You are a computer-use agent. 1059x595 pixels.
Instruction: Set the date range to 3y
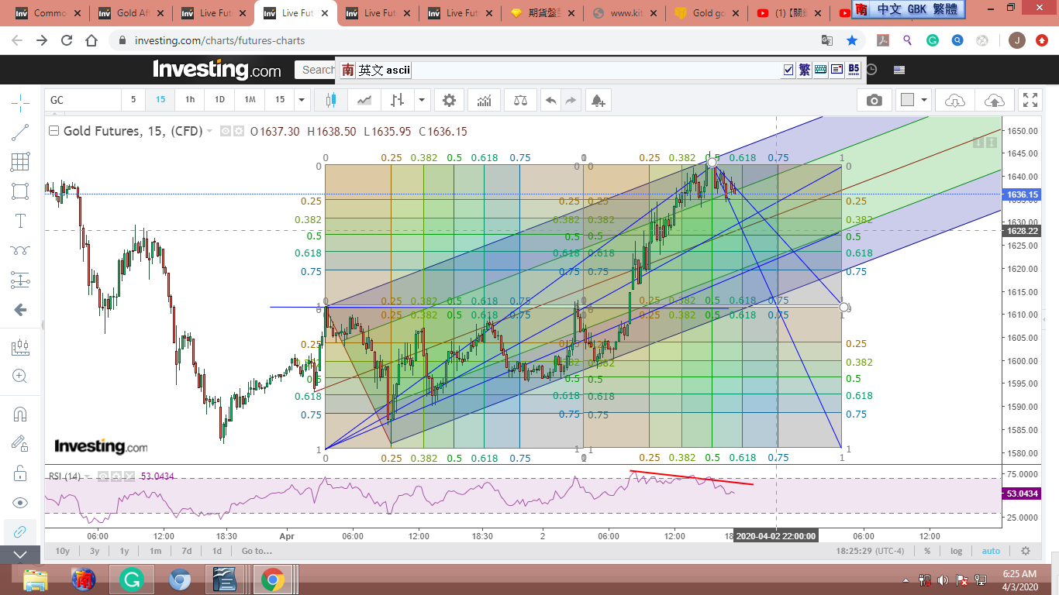click(x=94, y=551)
